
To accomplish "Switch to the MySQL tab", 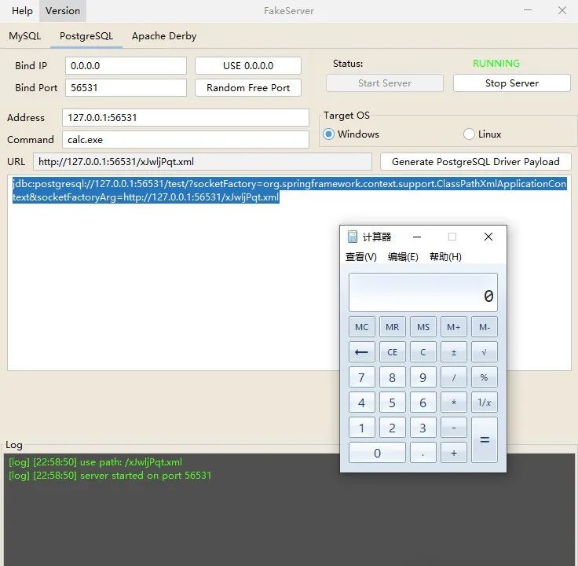I will (x=25, y=36).
